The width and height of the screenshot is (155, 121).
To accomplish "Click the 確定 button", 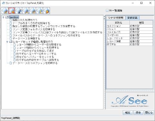I will coord(128,113).
